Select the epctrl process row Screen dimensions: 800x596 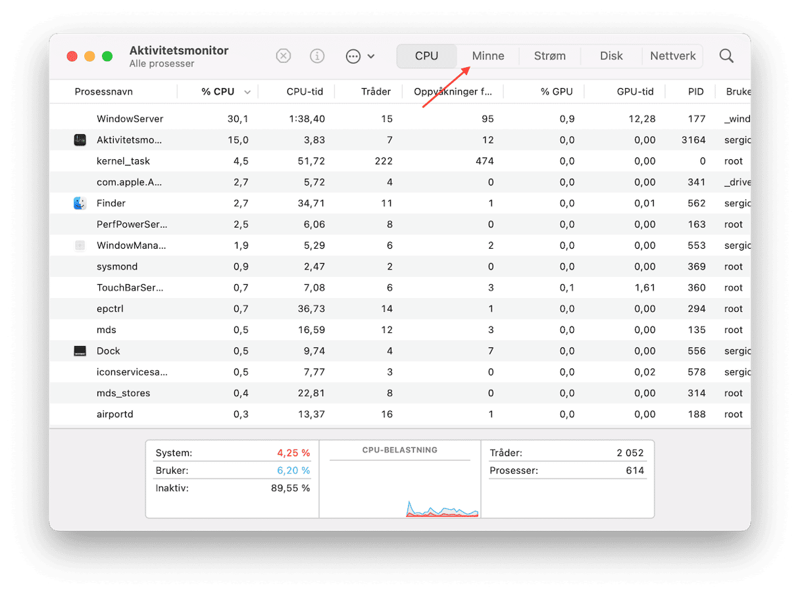(x=400, y=309)
